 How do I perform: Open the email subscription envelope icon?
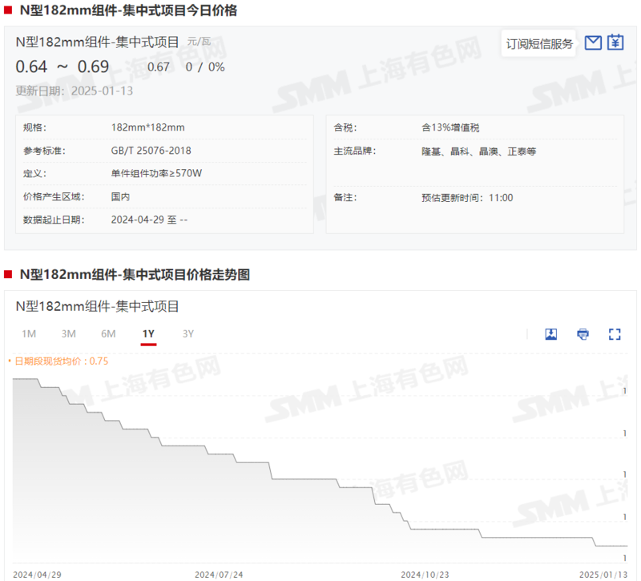[x=593, y=42]
